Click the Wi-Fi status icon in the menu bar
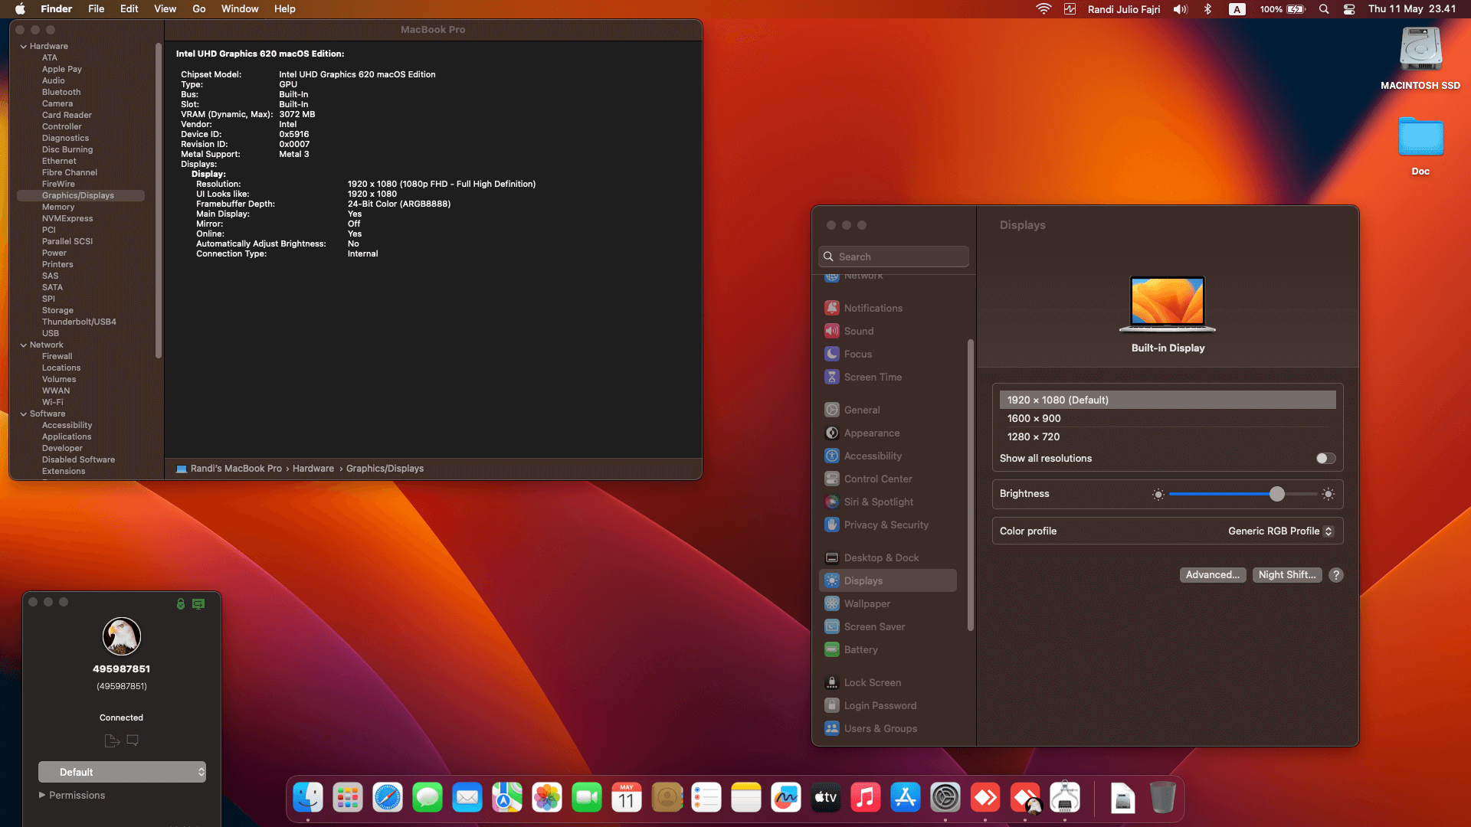 coord(1043,9)
